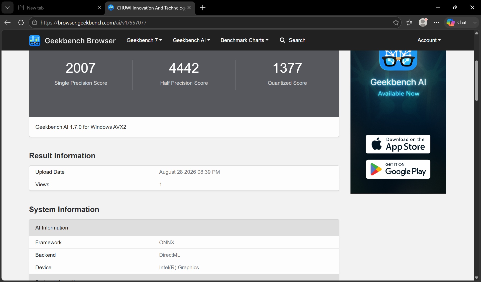This screenshot has height=282, width=481.
Task: Expand the Copilot Chat options chevron
Action: pos(475,22)
